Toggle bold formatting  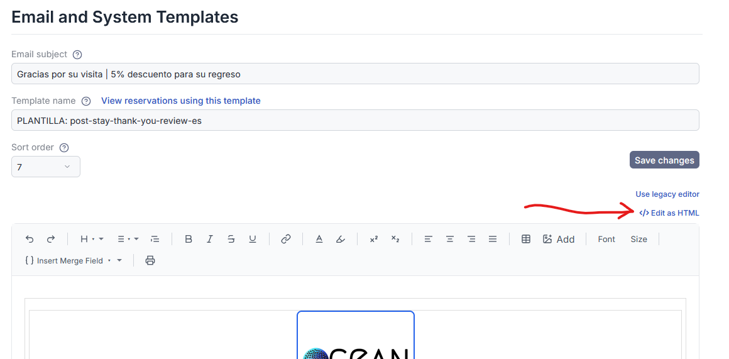(189, 239)
